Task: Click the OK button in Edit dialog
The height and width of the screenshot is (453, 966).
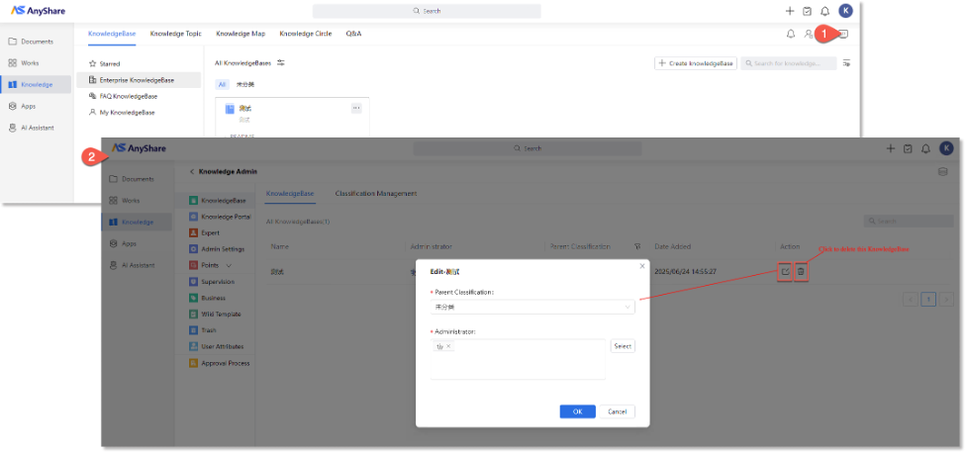Action: pos(577,411)
